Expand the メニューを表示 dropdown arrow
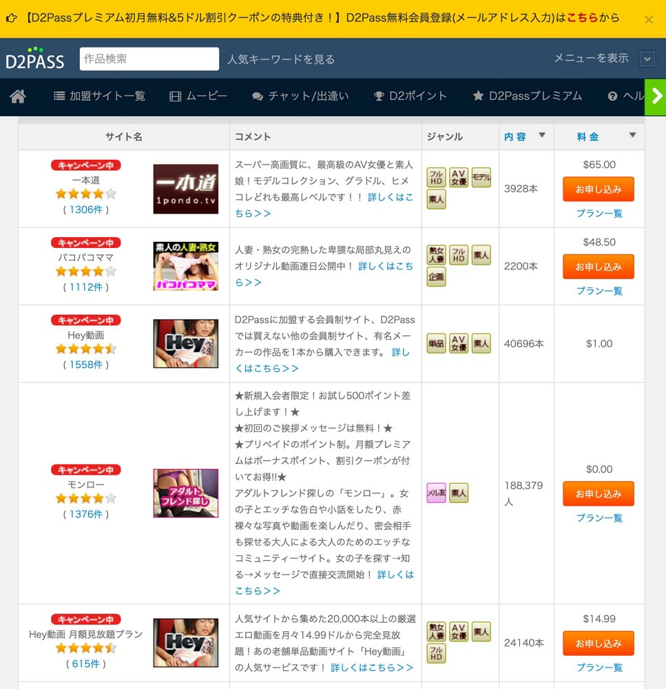 point(647,59)
